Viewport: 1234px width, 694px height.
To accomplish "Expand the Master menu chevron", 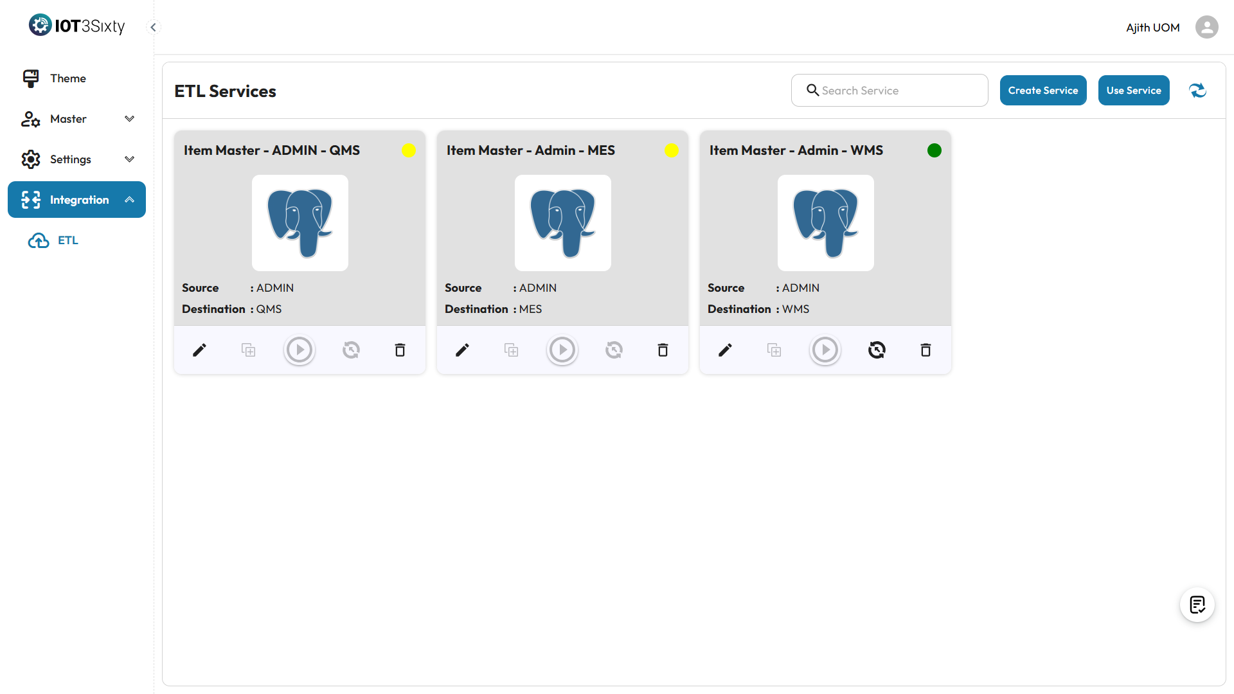I will point(129,119).
